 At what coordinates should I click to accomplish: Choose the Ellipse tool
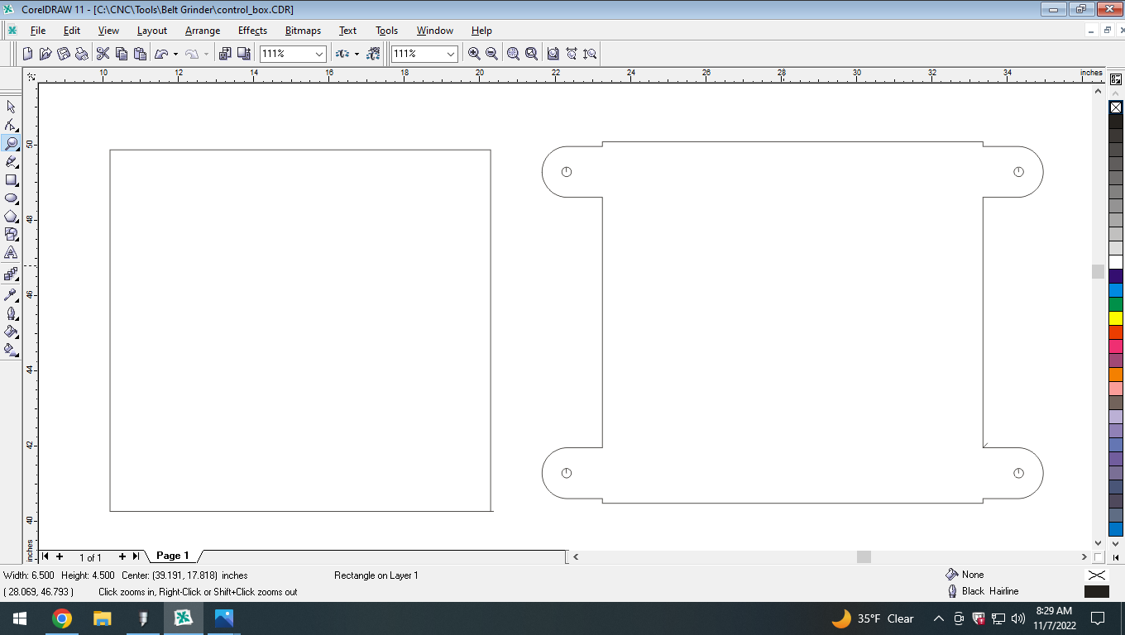[12, 198]
